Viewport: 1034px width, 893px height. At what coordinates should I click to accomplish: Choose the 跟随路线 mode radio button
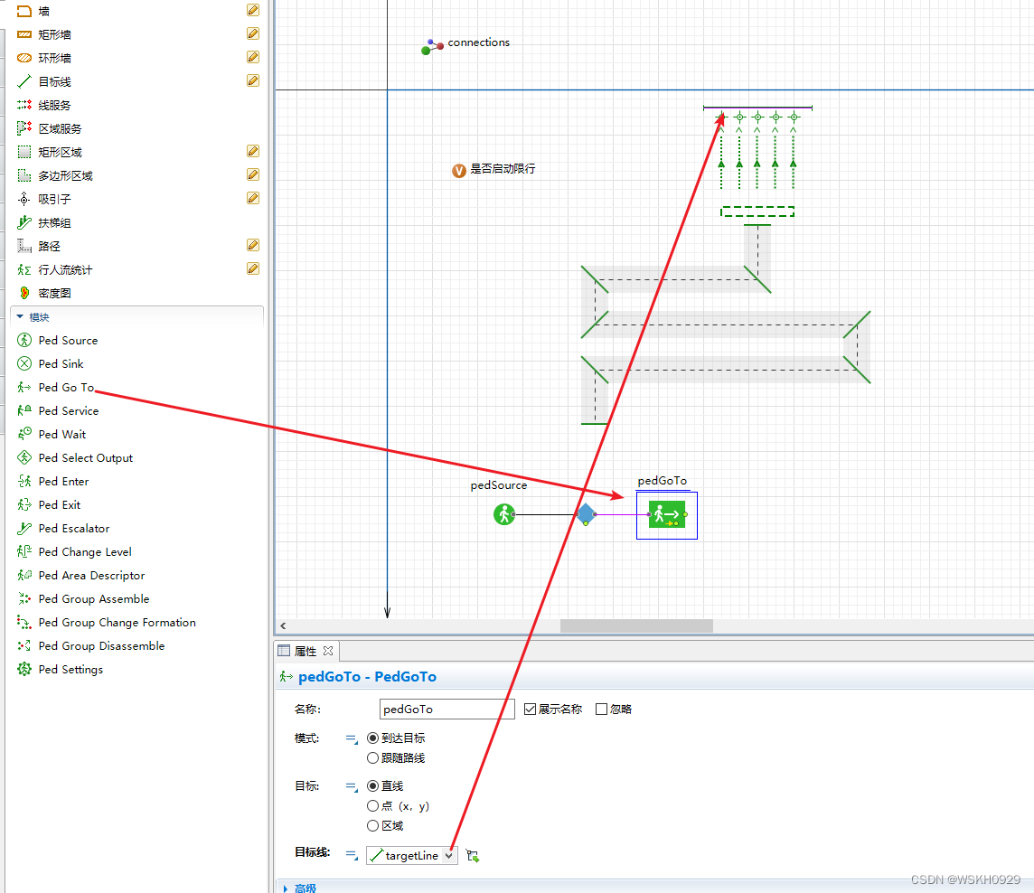[x=372, y=757]
